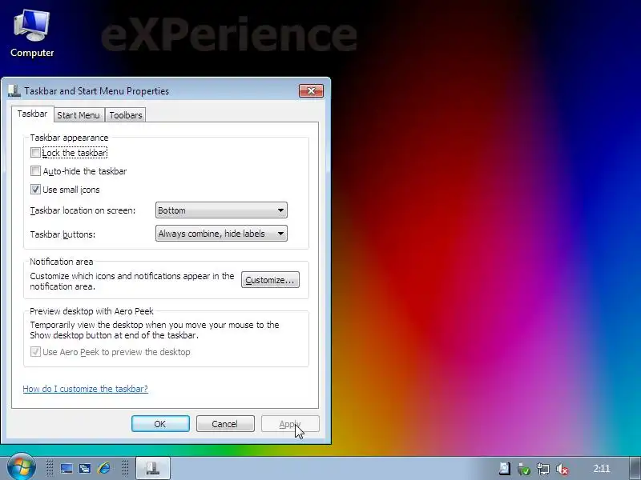Click the Apply button
Image resolution: width=641 pixels, height=480 pixels.
click(x=290, y=424)
